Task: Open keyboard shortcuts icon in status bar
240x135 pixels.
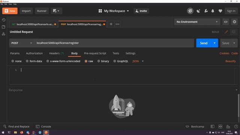Action: point(228,126)
